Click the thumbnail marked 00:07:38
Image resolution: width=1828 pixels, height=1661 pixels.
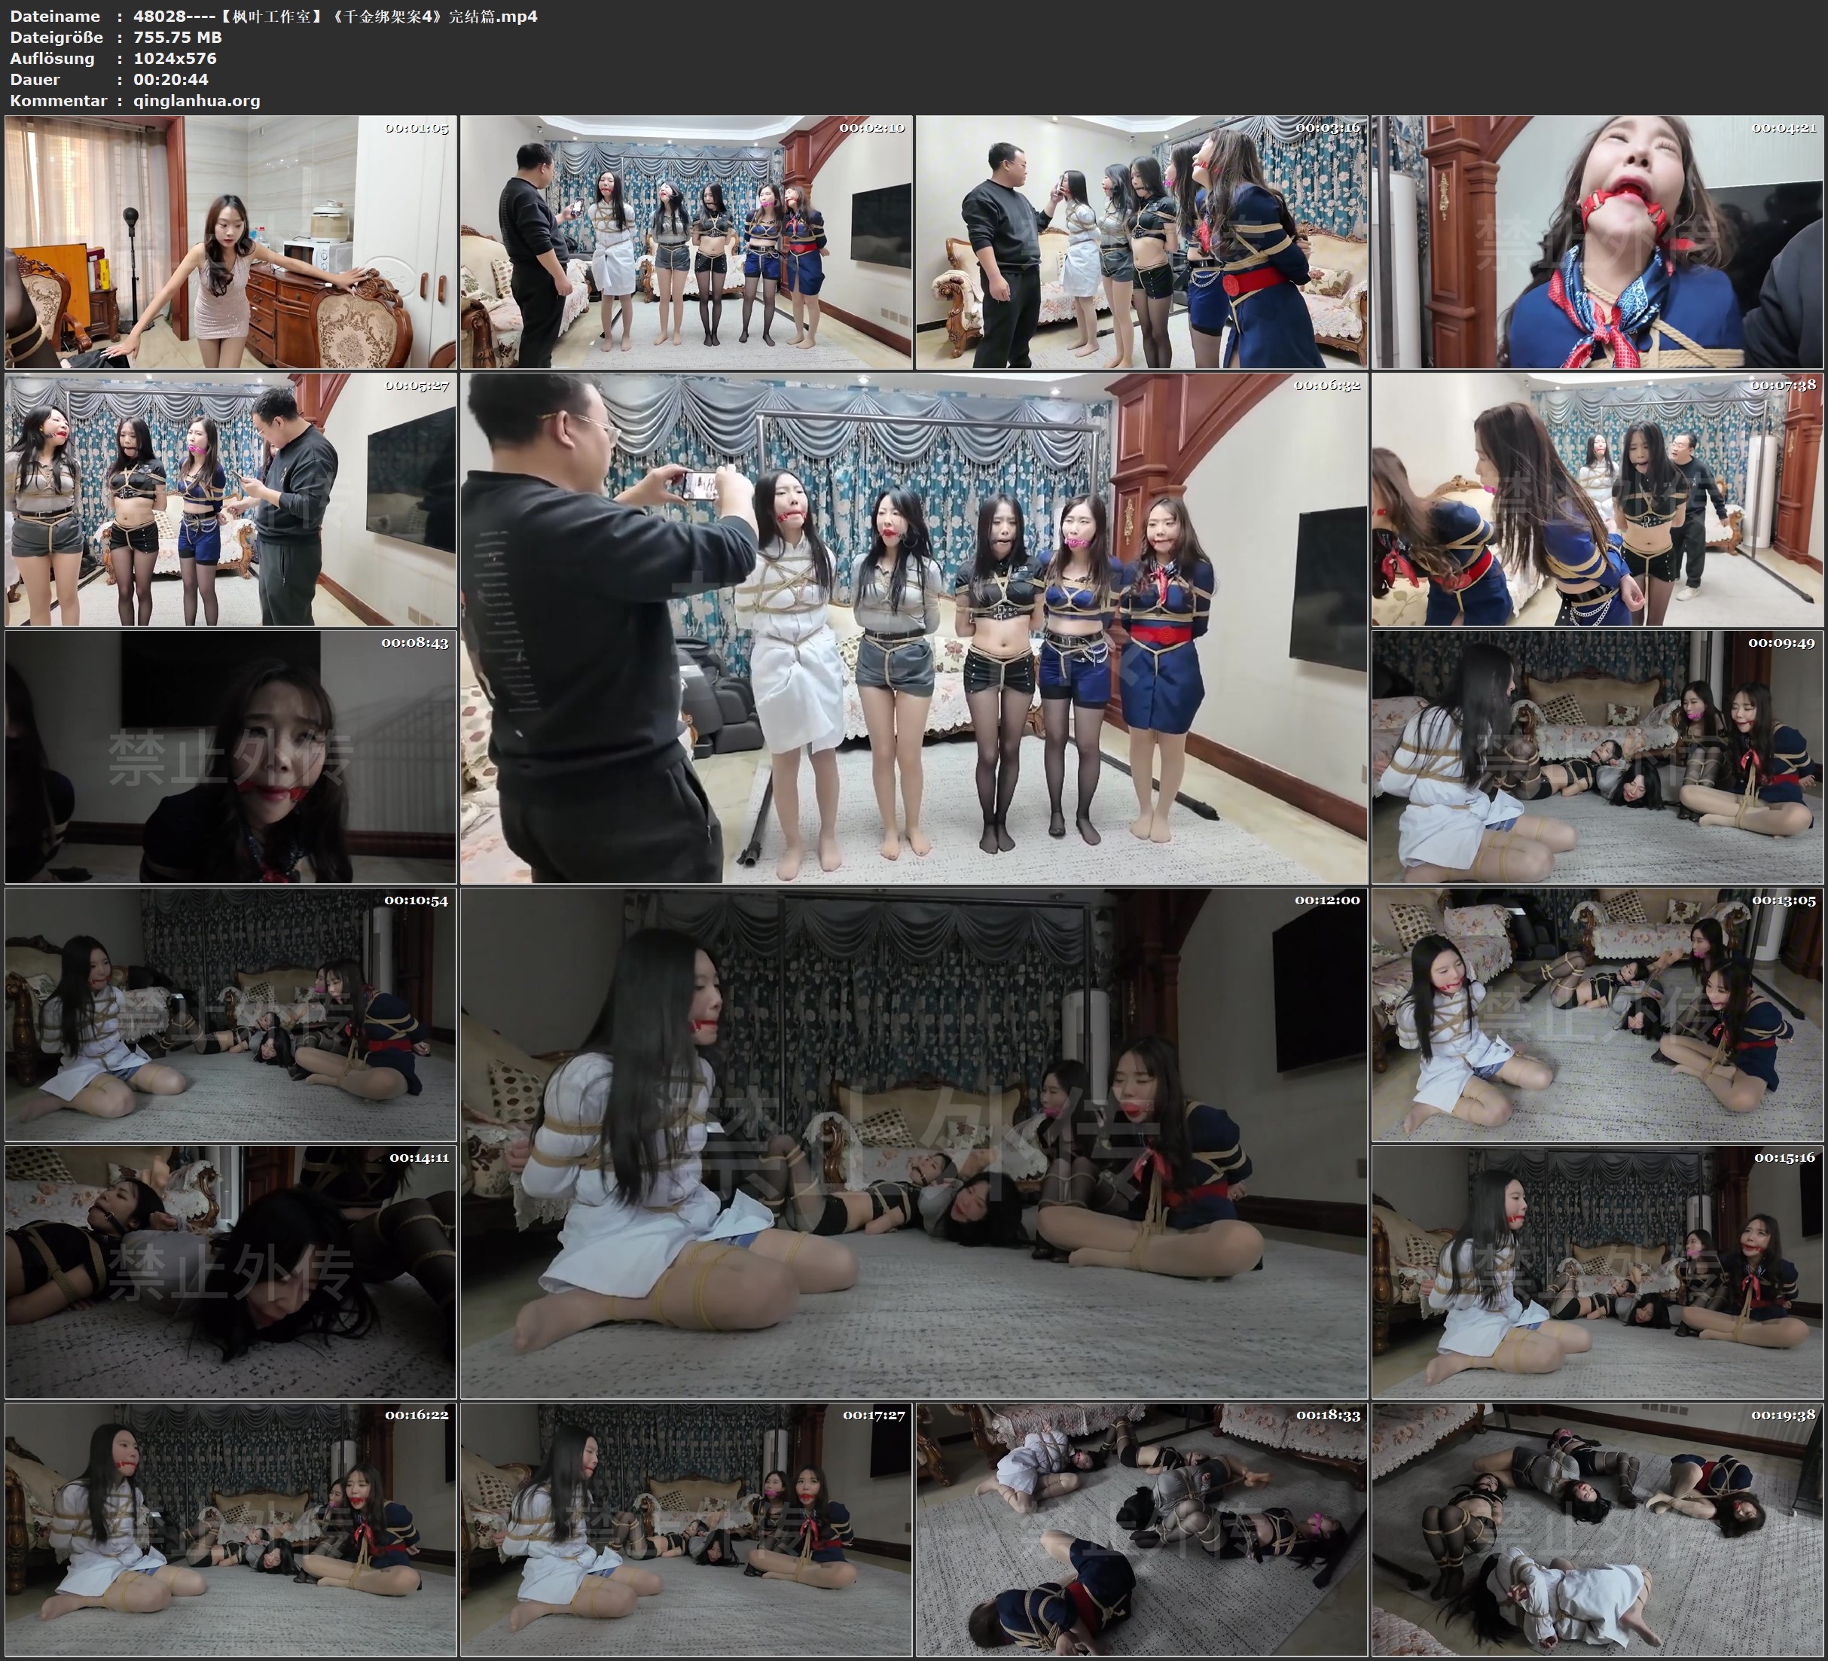click(1597, 498)
